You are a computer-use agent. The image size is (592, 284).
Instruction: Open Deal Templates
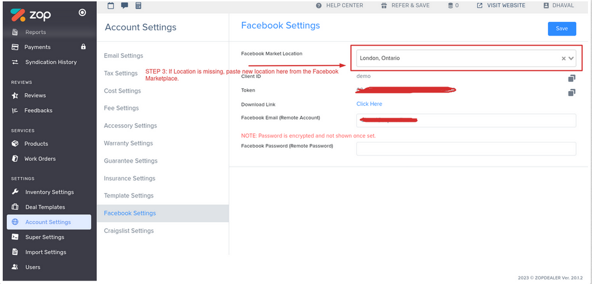pos(45,207)
